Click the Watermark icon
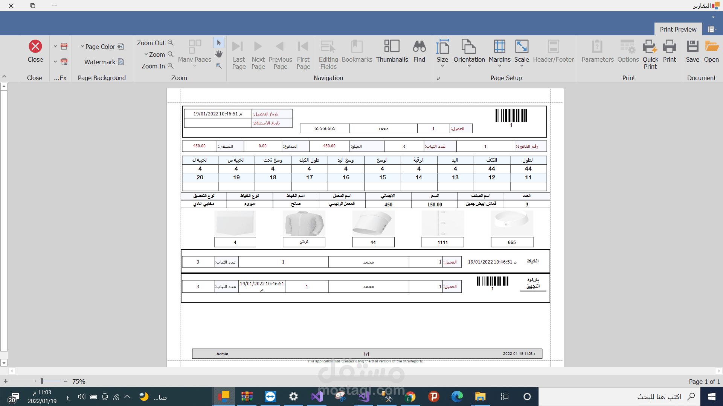Viewport: 723px width, 406px height. coord(121,62)
